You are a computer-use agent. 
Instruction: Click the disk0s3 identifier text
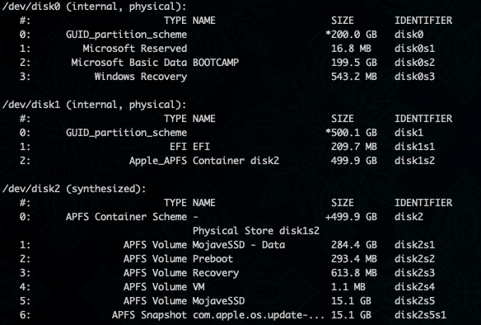(414, 77)
